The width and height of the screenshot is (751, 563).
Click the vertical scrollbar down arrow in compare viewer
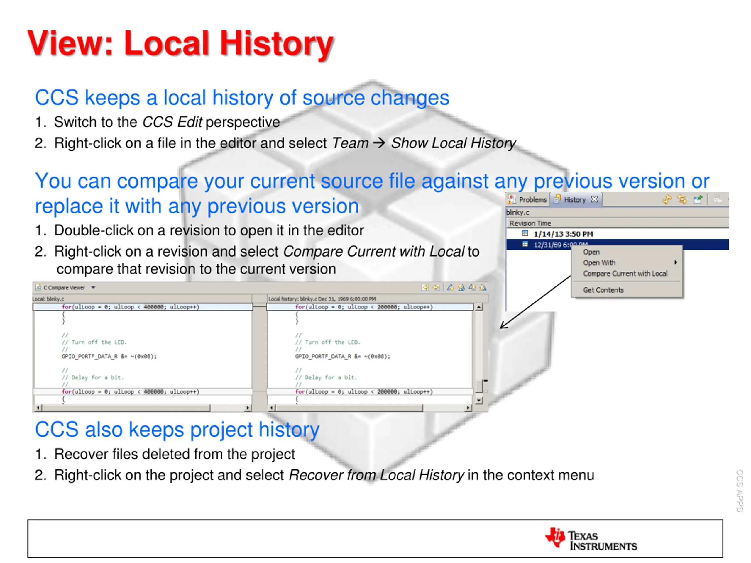click(479, 401)
